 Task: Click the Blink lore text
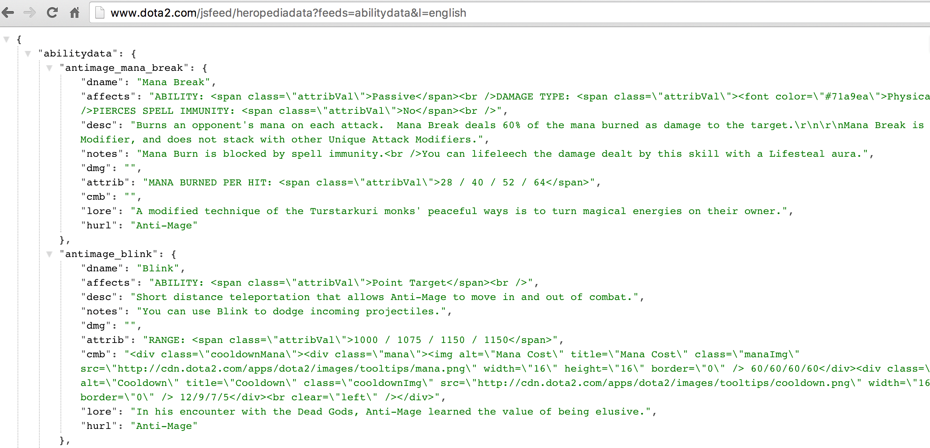point(390,411)
